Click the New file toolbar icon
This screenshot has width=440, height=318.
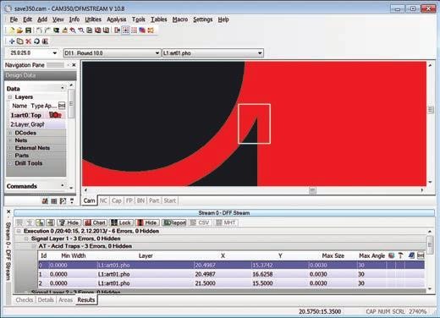[x=11, y=30]
